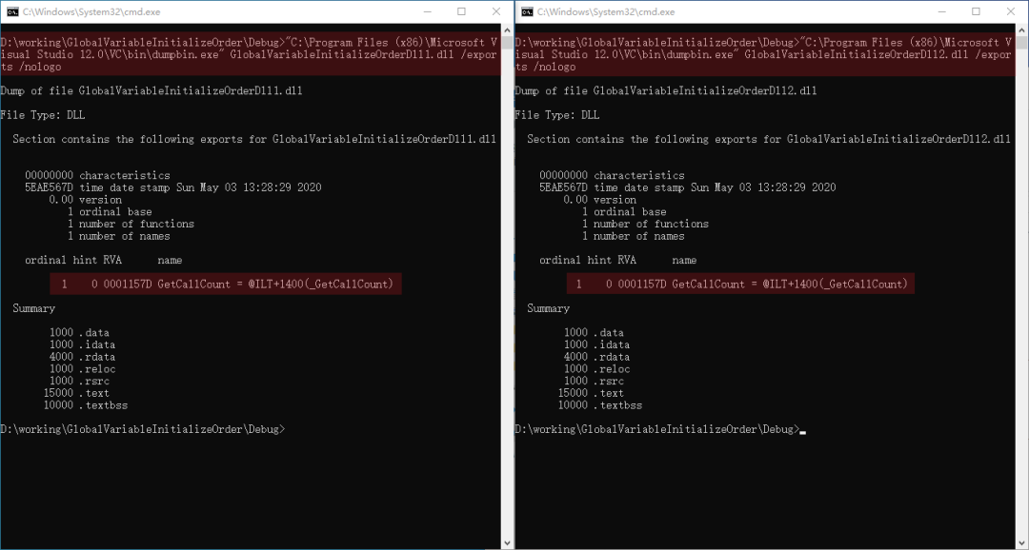Screen dimensions: 1029x550
Task: Click '1000 .rsrc' in left window
Action: click(x=79, y=382)
